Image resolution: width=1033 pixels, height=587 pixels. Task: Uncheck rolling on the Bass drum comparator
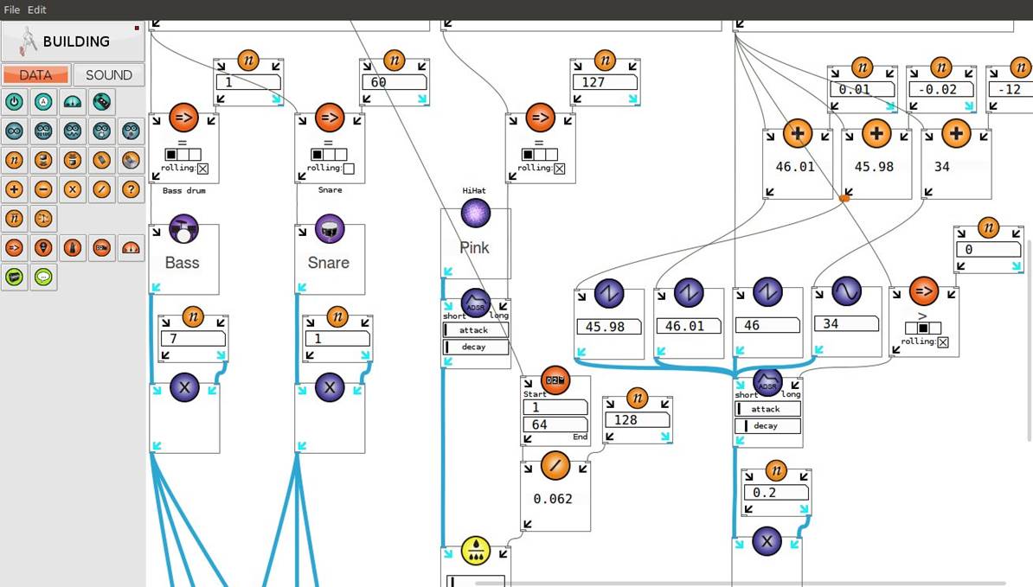click(203, 169)
